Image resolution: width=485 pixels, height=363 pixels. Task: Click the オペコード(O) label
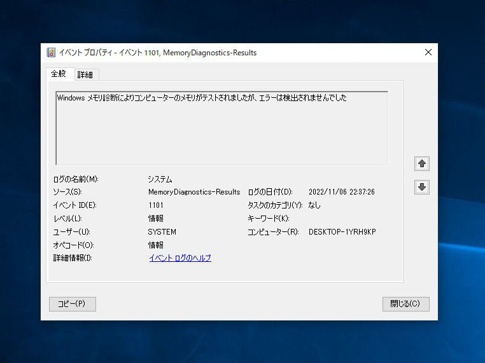(74, 245)
